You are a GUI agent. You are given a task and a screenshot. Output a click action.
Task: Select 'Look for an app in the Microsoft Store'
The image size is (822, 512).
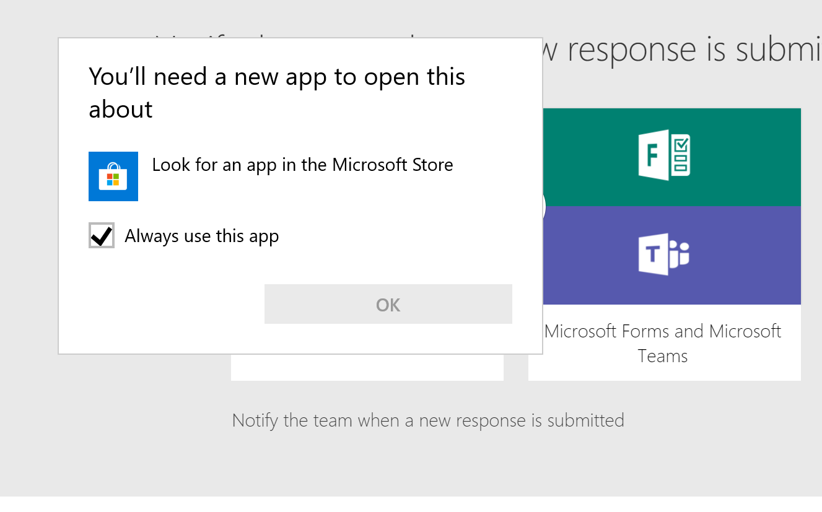302,165
